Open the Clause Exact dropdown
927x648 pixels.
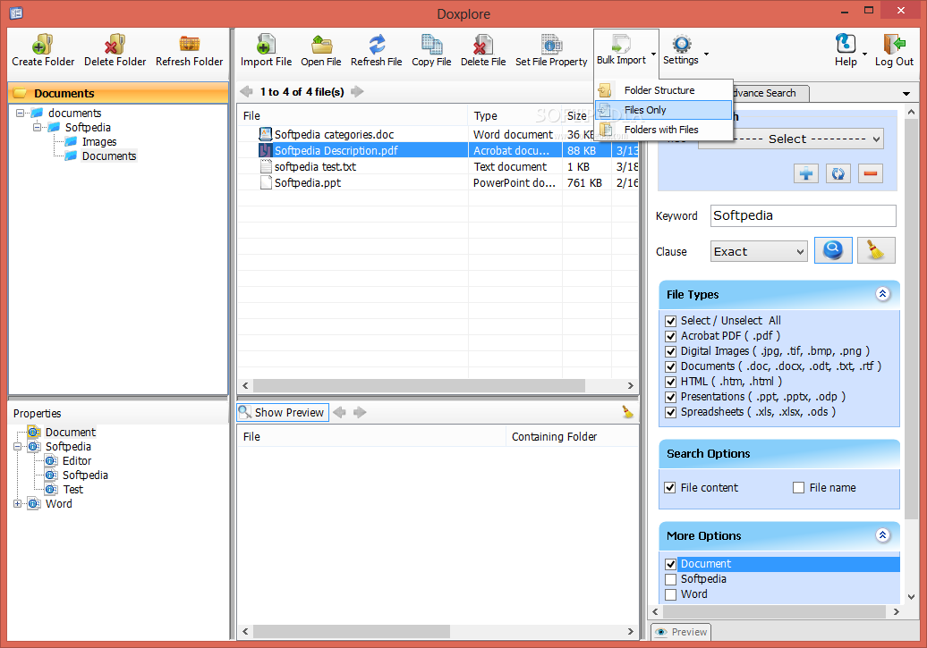[759, 252]
